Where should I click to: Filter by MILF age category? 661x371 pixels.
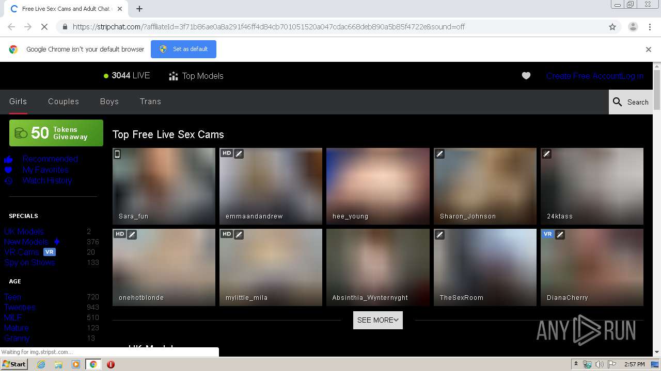(13, 317)
